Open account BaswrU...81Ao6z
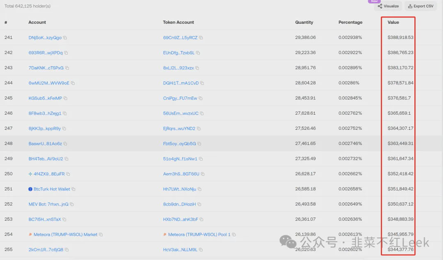Viewport: 443px width, 260px height. [45, 144]
